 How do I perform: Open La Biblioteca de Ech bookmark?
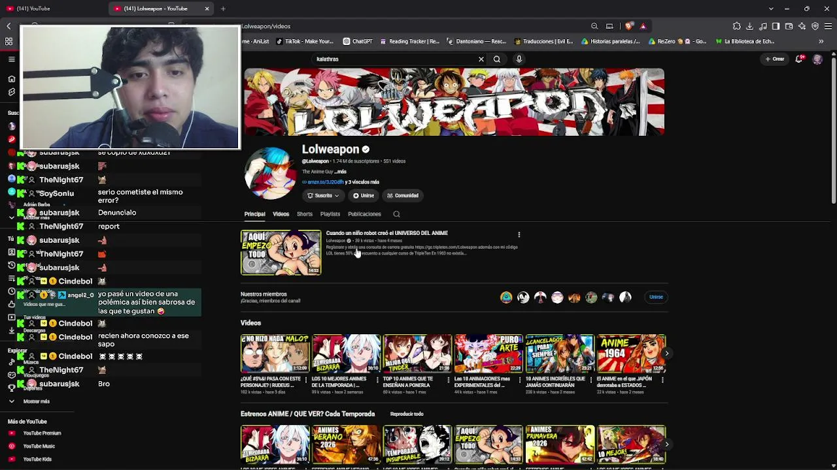click(745, 41)
